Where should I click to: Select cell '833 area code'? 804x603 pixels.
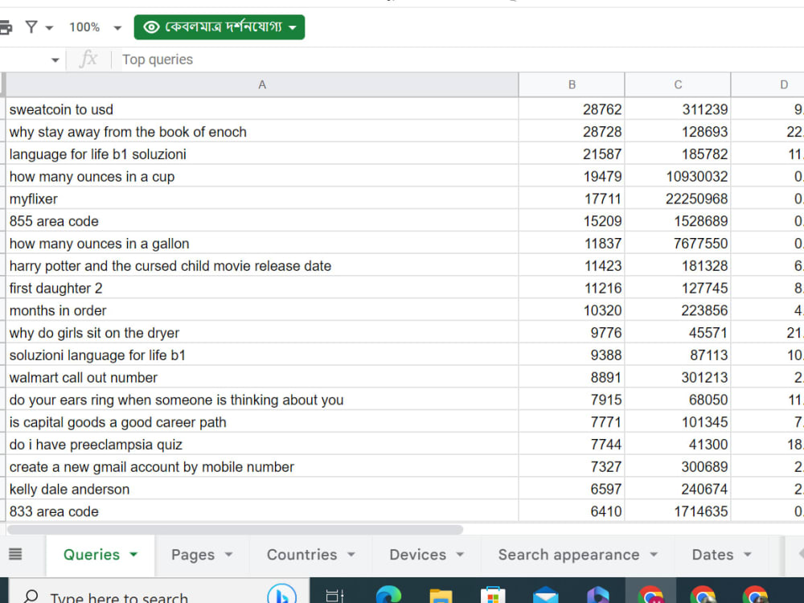(262, 511)
